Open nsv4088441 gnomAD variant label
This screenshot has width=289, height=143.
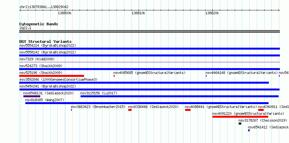pos(221,107)
